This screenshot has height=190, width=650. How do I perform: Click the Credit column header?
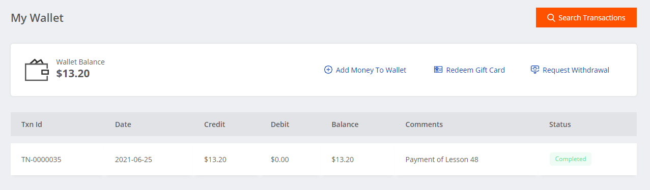pyautogui.click(x=215, y=124)
